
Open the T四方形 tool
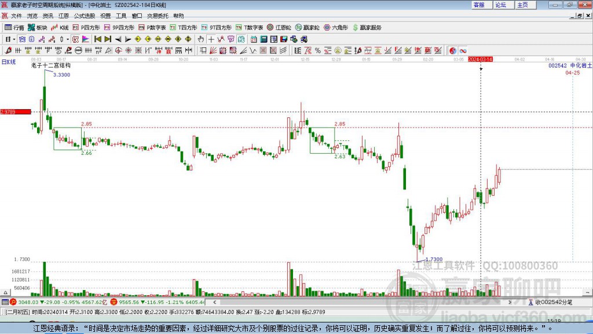tap(184, 28)
